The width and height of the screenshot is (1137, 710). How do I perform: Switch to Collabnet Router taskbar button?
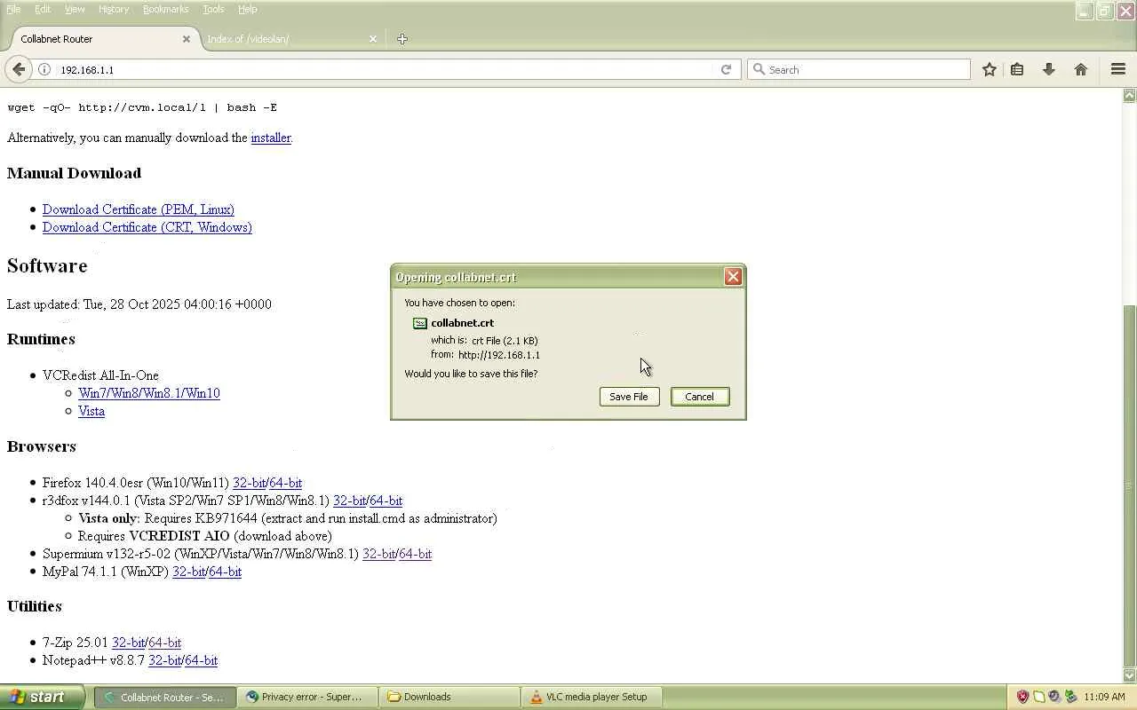coord(165,697)
